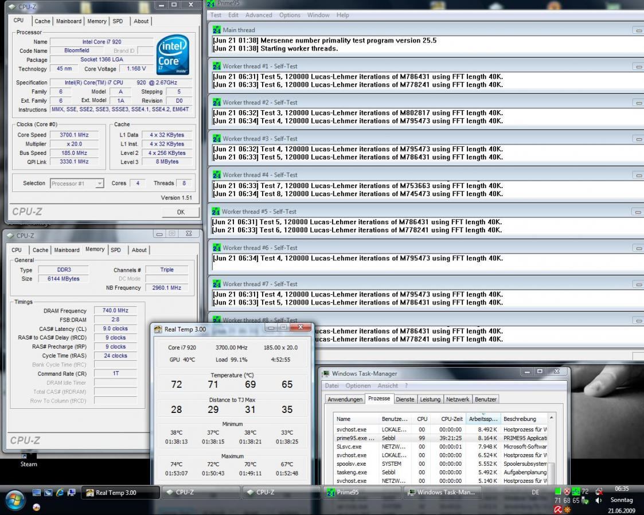Click the Core Speed value 3700.1 MHz

pyautogui.click(x=74, y=135)
